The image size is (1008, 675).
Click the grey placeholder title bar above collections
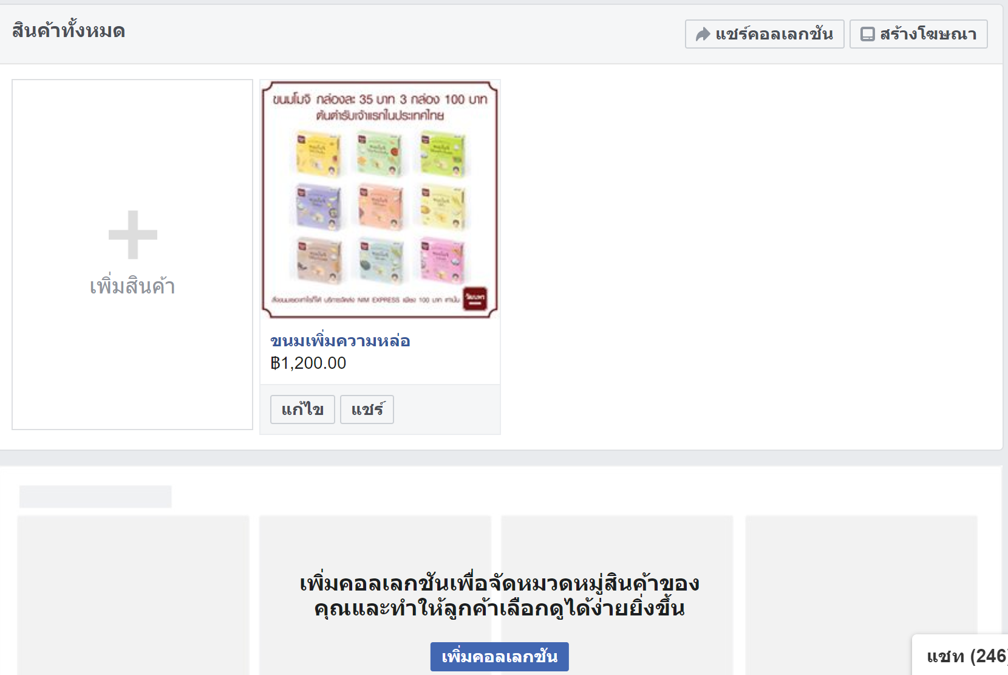pyautogui.click(x=95, y=496)
